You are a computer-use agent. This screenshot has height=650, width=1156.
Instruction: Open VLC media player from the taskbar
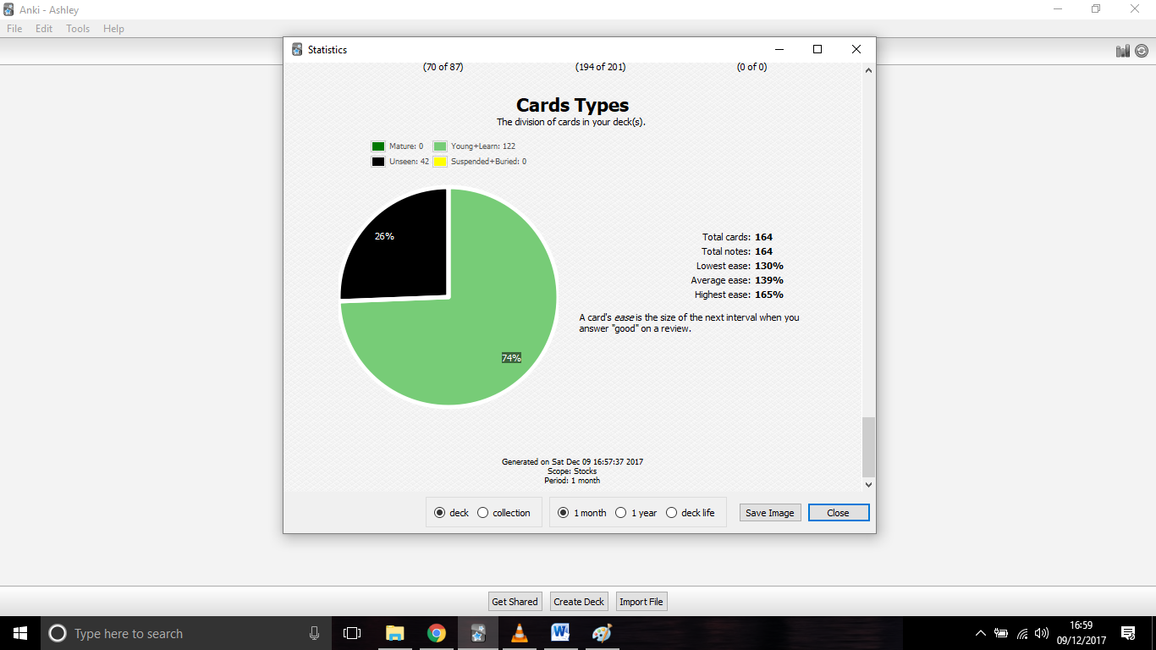[x=520, y=633]
